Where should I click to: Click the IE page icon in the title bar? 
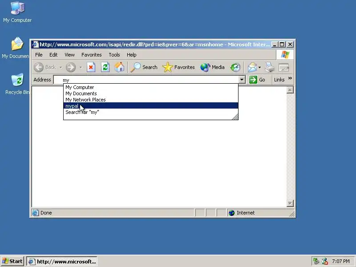point(35,44)
